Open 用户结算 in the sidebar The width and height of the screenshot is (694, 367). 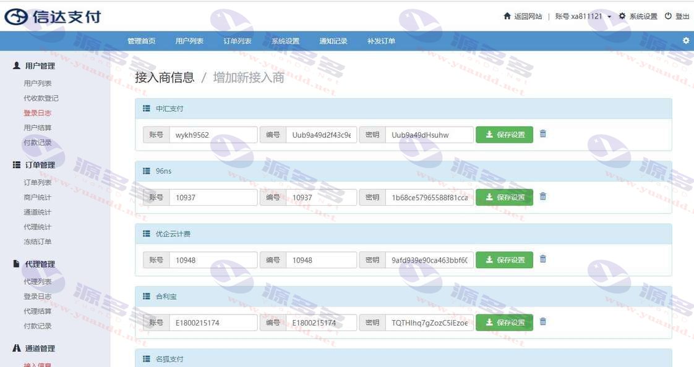click(x=38, y=128)
